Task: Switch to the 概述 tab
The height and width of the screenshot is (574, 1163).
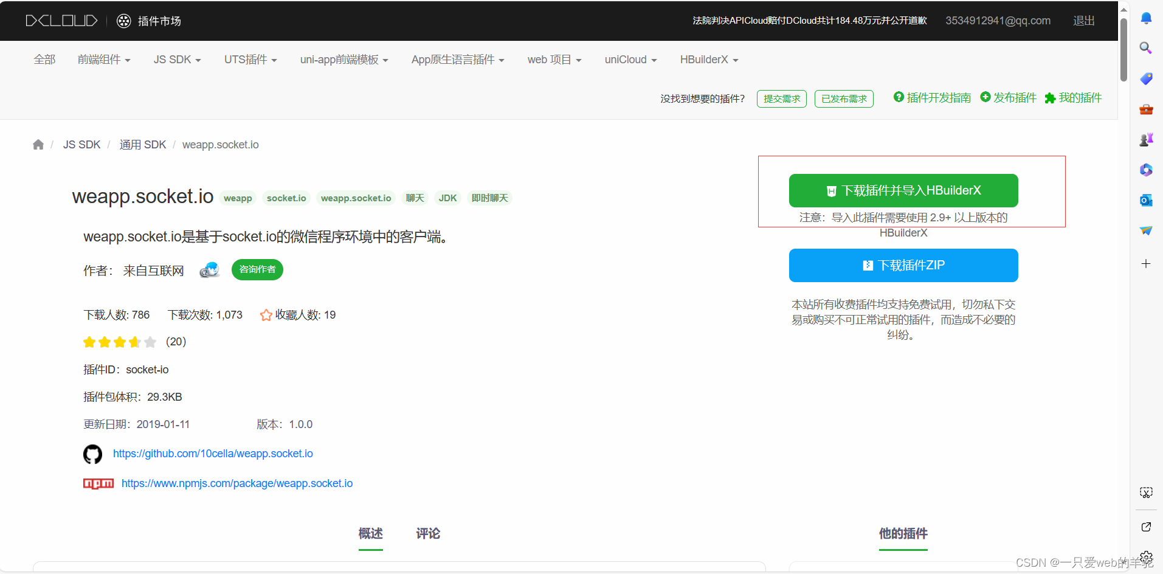Action: pyautogui.click(x=371, y=534)
